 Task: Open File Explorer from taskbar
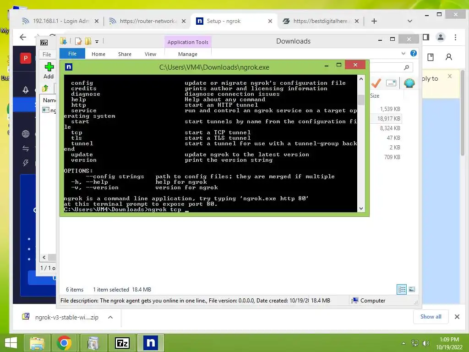tap(37, 343)
